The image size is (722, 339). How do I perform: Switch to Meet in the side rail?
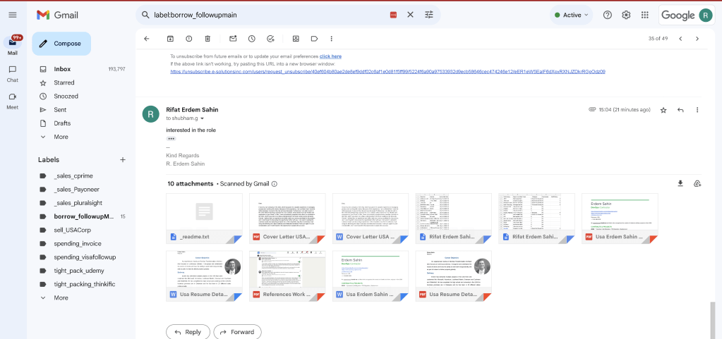(13, 101)
